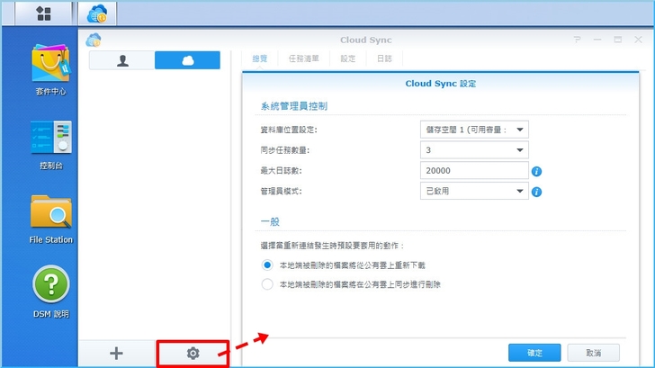Minimize the Cloud Sync window
This screenshot has width=655, height=368.
tap(597, 40)
